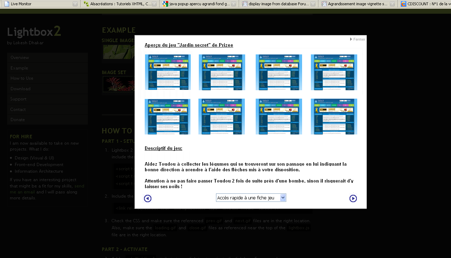The image size is (451, 258).
Task: Click the Google favicon on java popup tab
Action: [165, 4]
